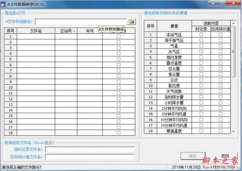Click the element list scrollbar thumb

tap(234, 51)
